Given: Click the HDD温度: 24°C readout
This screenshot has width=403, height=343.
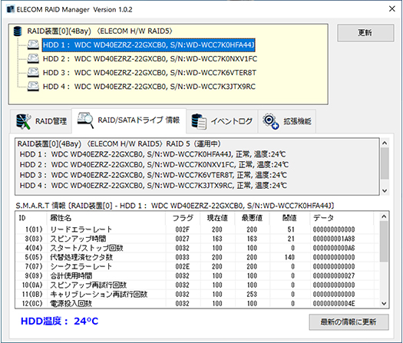Looking at the screenshot, I should (59, 322).
